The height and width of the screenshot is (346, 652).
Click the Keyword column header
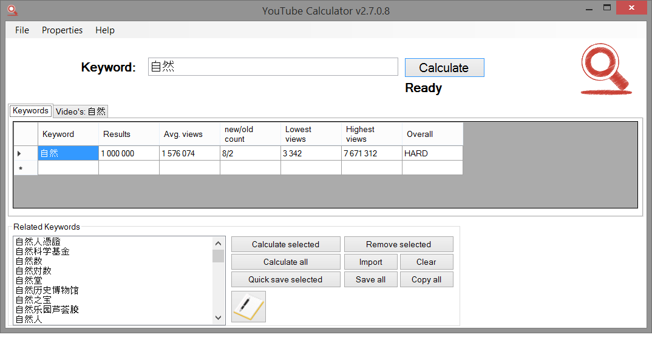point(68,134)
